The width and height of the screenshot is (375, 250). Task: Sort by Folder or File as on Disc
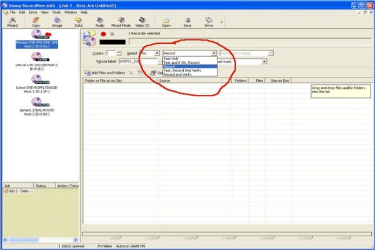tap(120, 81)
